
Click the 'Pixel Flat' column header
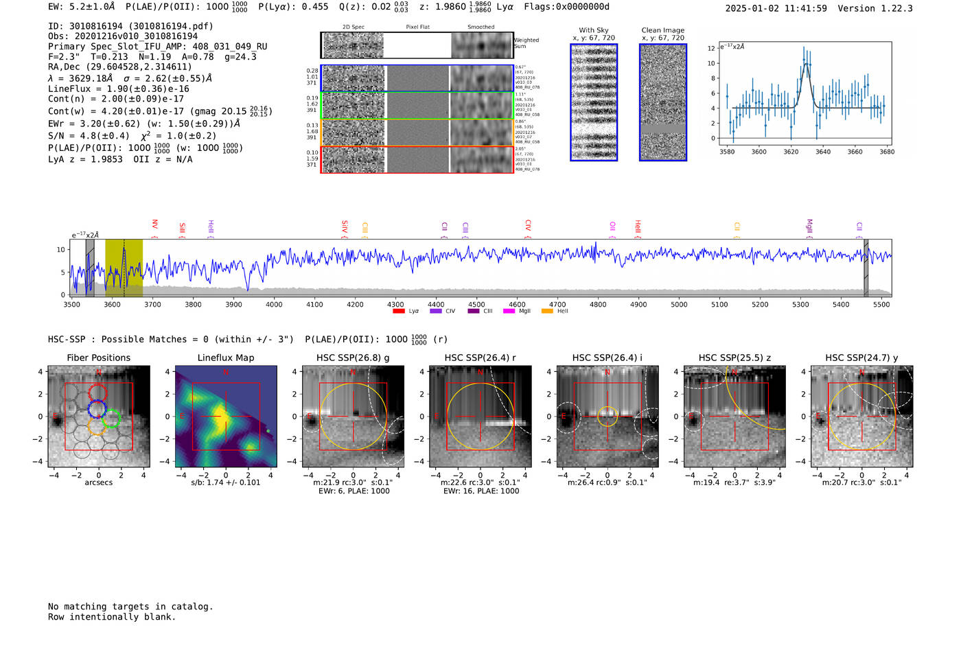click(x=417, y=27)
